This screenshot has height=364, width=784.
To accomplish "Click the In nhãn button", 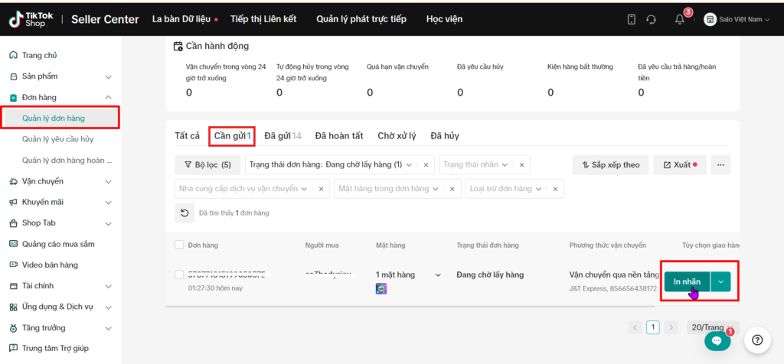I will tap(687, 281).
